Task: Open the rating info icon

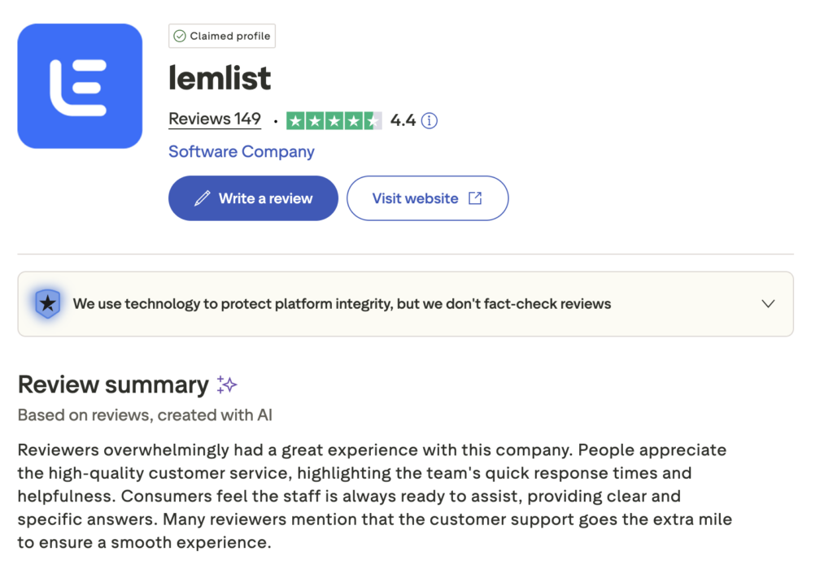Action: pyautogui.click(x=430, y=121)
